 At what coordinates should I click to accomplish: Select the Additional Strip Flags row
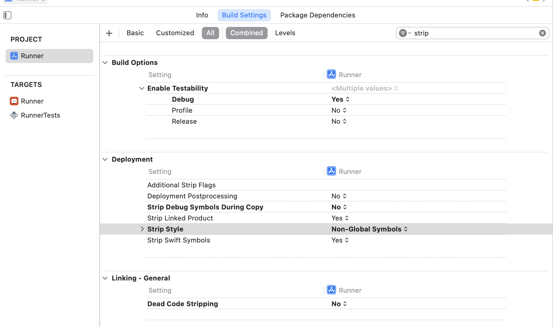[326, 185]
